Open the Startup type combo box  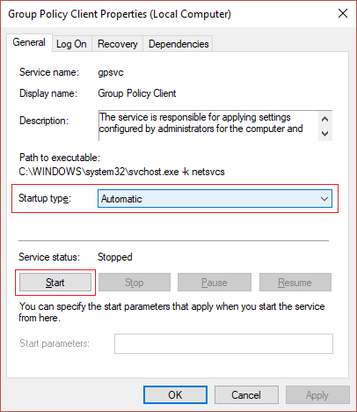point(215,199)
